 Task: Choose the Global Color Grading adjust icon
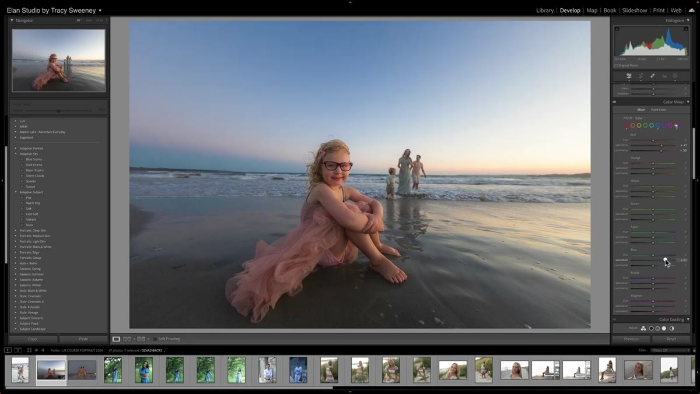click(671, 328)
